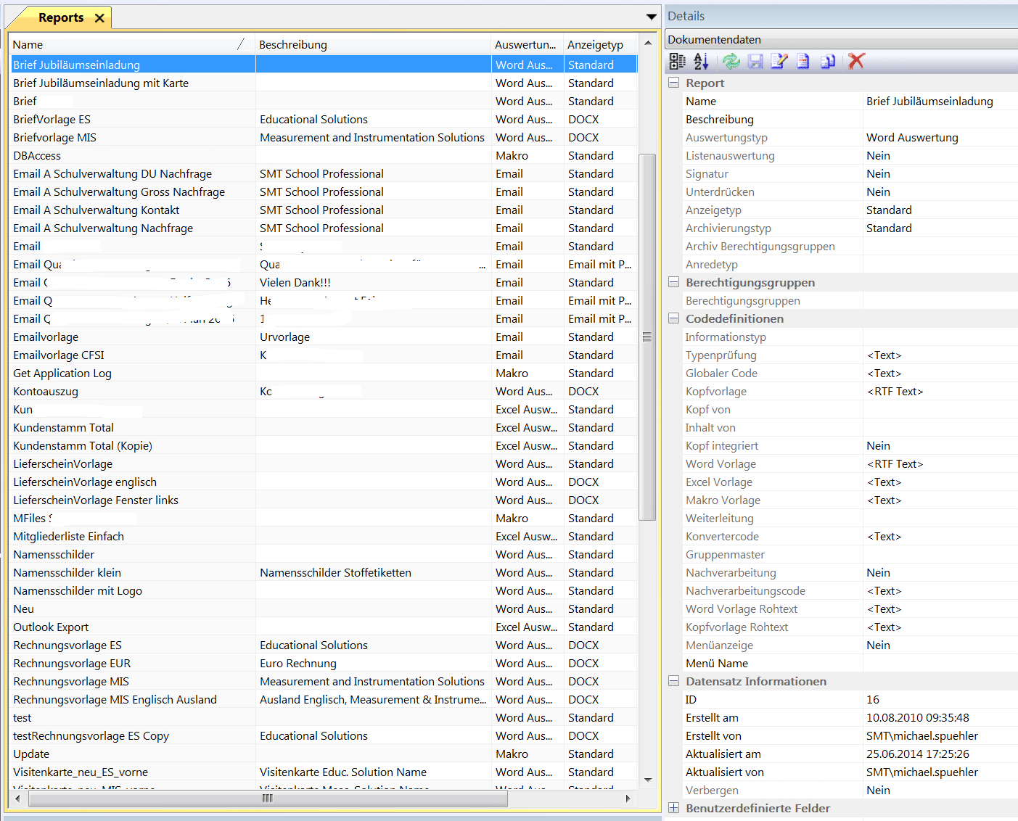This screenshot has height=821, width=1018.
Task: Collapse the Datensatz Informationen section
Action: [674, 682]
